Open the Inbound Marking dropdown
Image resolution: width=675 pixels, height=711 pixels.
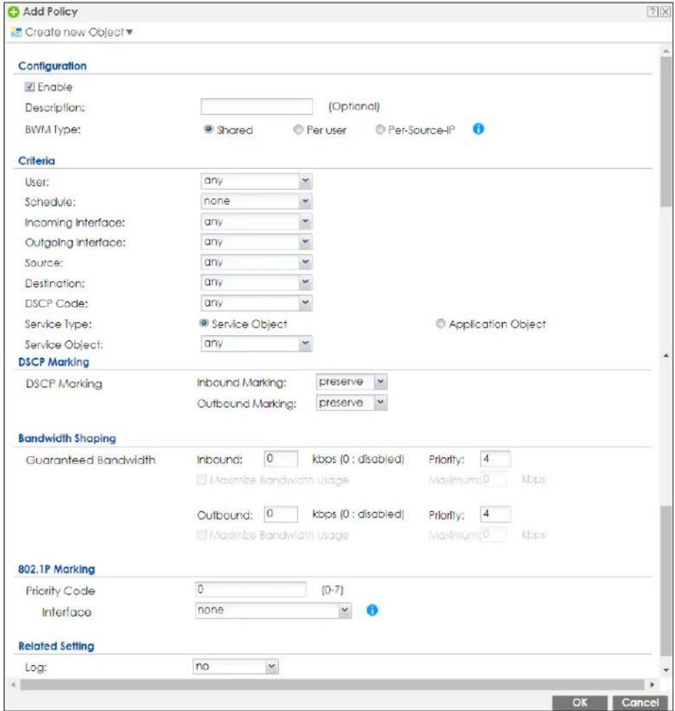[351, 382]
